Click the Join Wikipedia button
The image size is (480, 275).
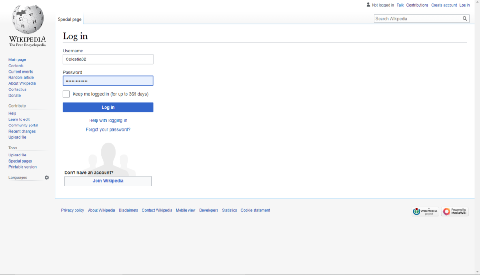tap(108, 181)
